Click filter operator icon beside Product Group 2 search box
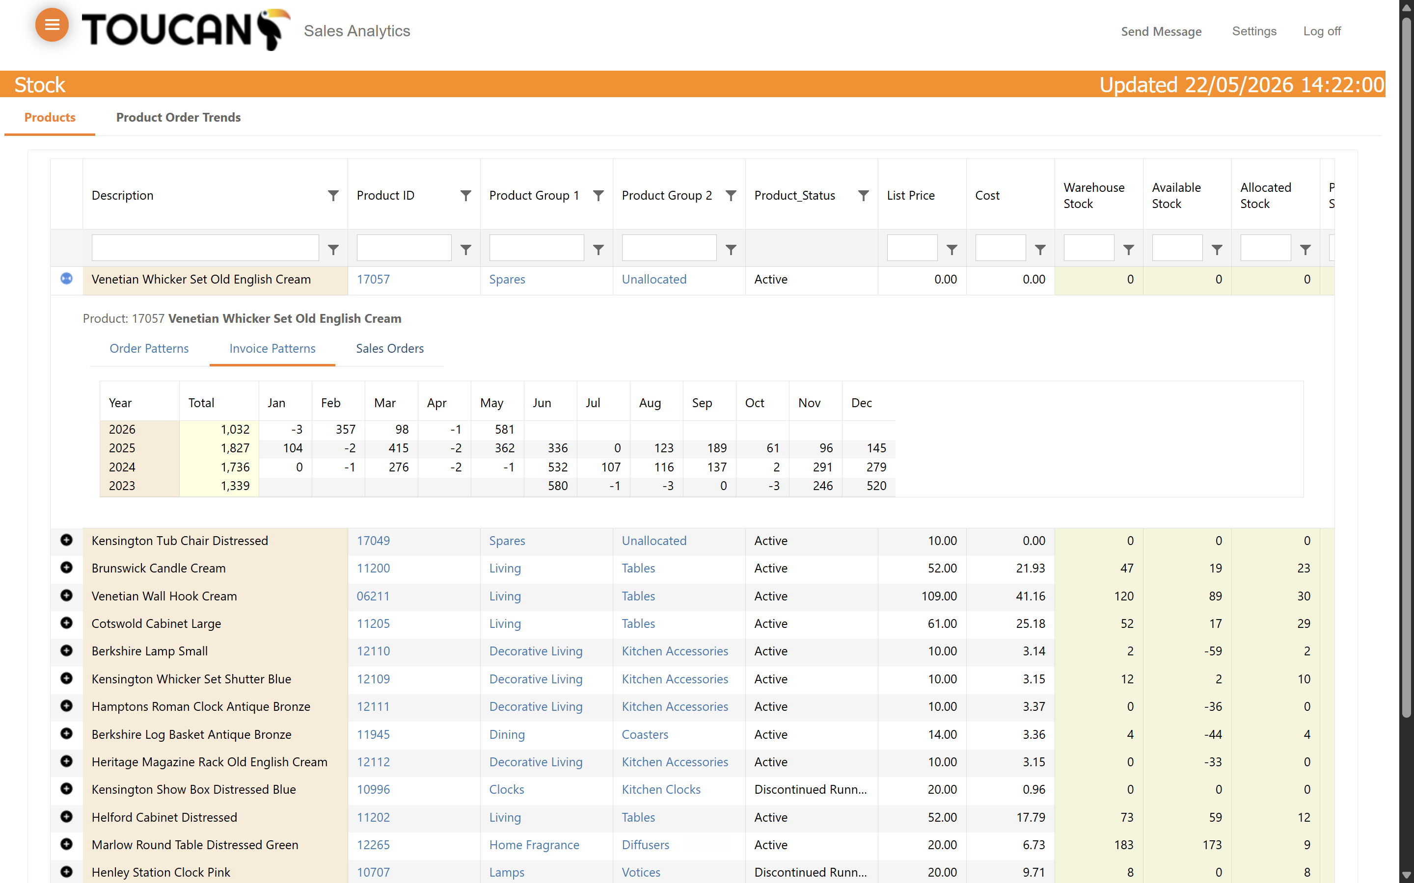1414x883 pixels. (731, 249)
